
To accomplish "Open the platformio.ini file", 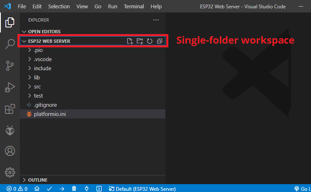I will click(x=49, y=114).
